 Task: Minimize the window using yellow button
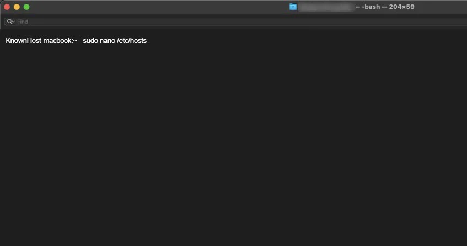click(17, 7)
